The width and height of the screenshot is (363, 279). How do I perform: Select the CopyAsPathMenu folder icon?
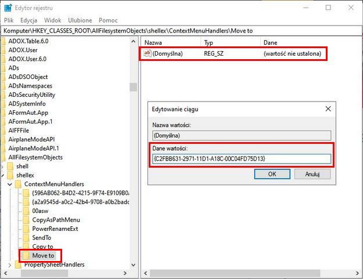point(26,220)
